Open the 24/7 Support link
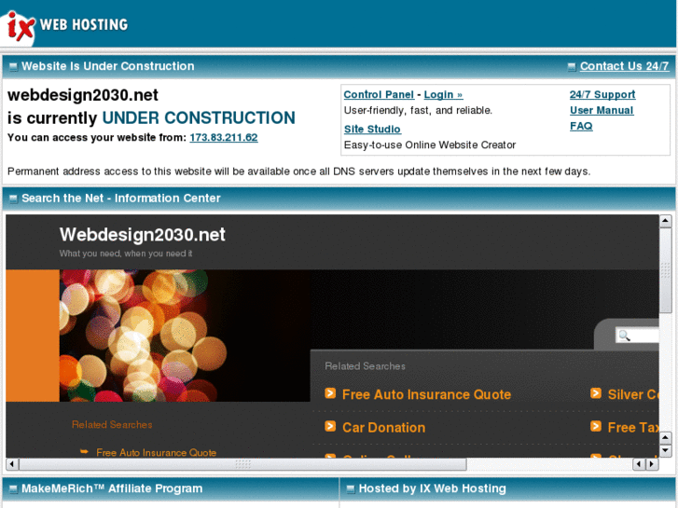This screenshot has height=508, width=678. tap(602, 95)
